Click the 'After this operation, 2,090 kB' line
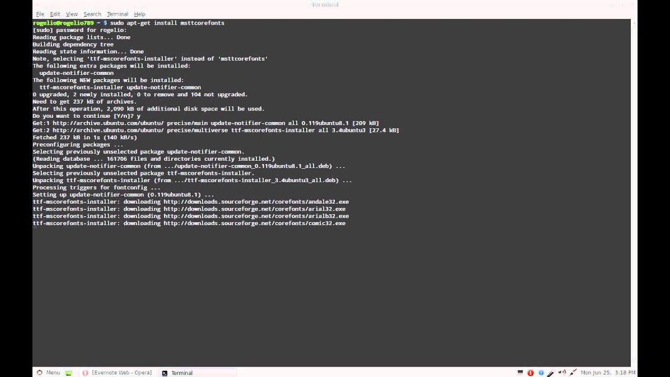This screenshot has width=670, height=377. [x=149, y=109]
